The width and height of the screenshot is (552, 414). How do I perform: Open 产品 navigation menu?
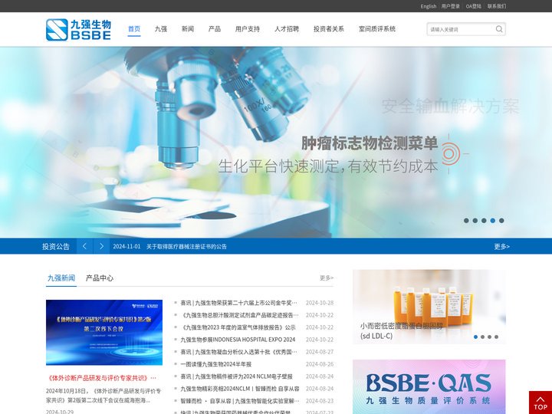[x=215, y=29]
